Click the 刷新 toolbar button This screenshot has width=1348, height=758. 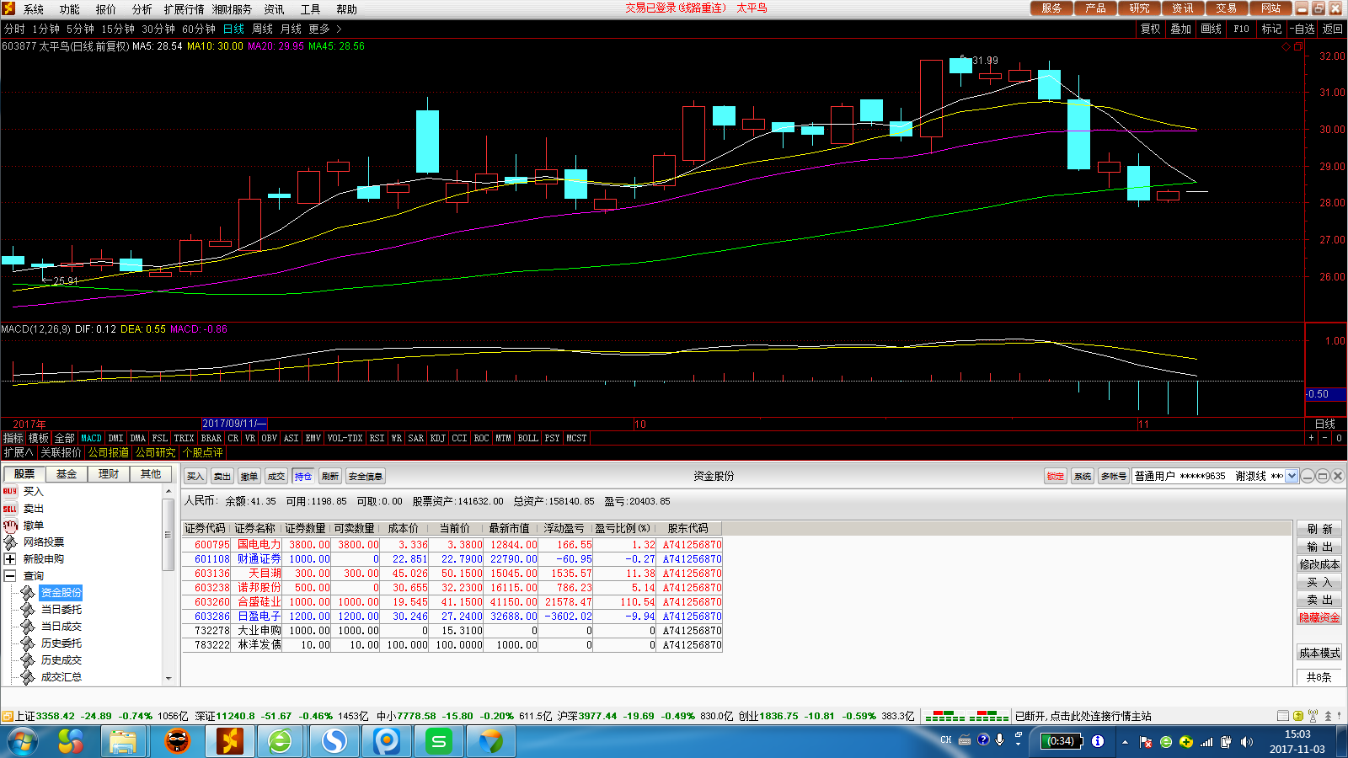tap(330, 477)
